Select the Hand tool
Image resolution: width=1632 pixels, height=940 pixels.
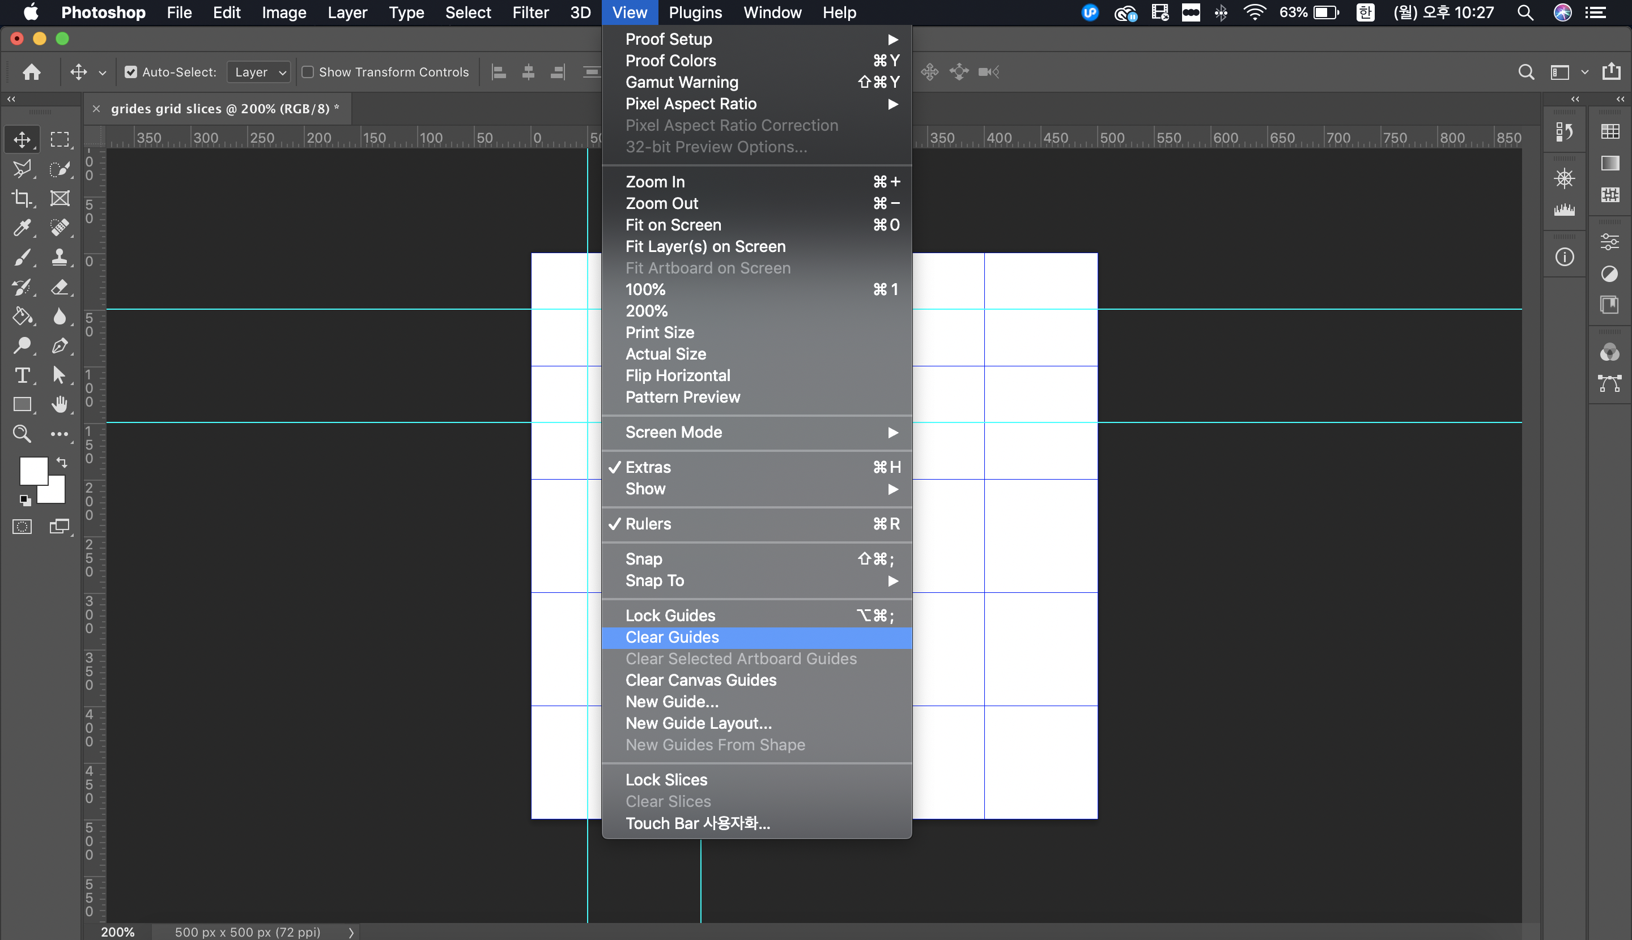point(59,404)
